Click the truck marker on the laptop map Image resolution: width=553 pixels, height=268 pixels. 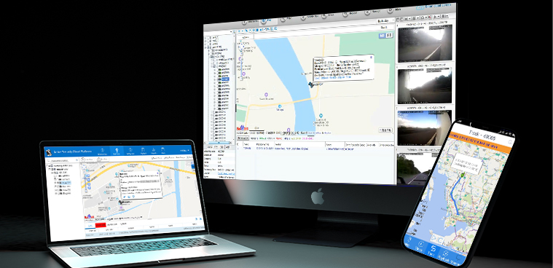[x=121, y=202]
